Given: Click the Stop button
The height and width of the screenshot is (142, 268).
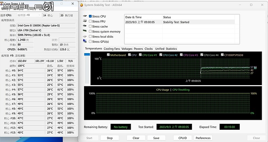Looking at the screenshot, I should 109,138.
